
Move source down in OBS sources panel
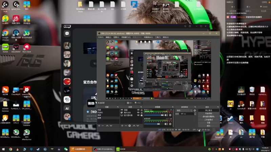click(x=138, y=126)
